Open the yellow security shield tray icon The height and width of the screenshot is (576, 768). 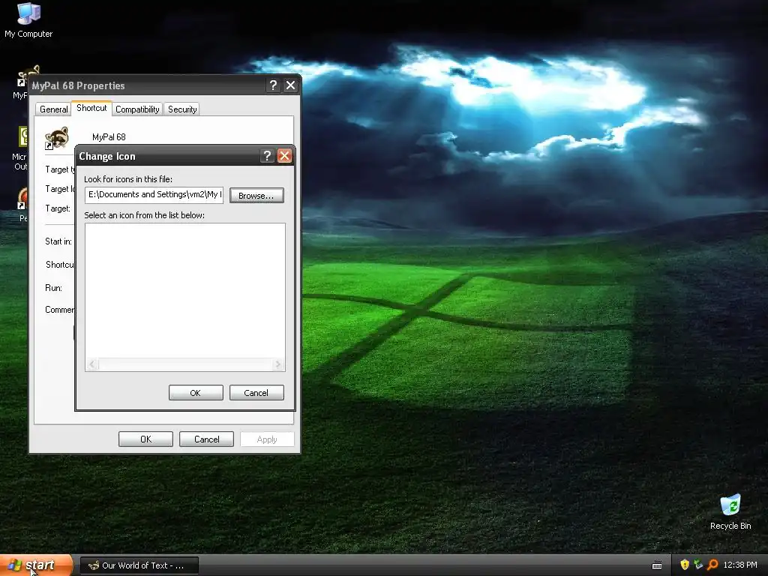pyautogui.click(x=684, y=565)
